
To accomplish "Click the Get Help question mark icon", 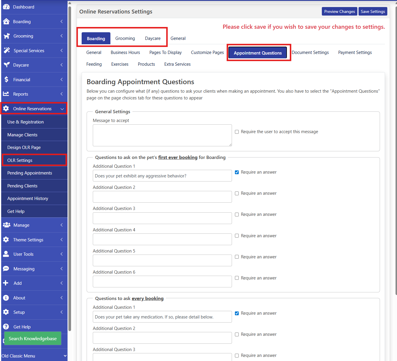I will [6, 327].
